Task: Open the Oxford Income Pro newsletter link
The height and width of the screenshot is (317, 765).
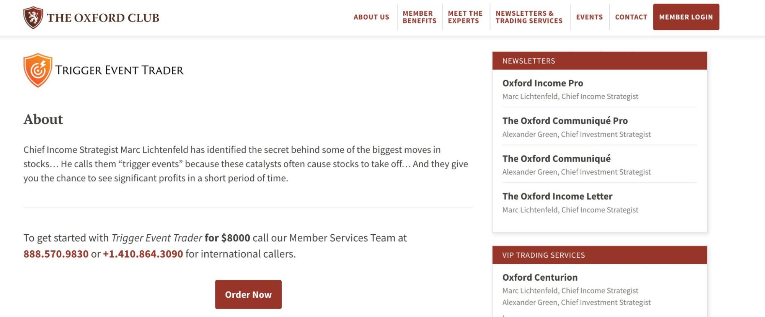Action: point(543,83)
